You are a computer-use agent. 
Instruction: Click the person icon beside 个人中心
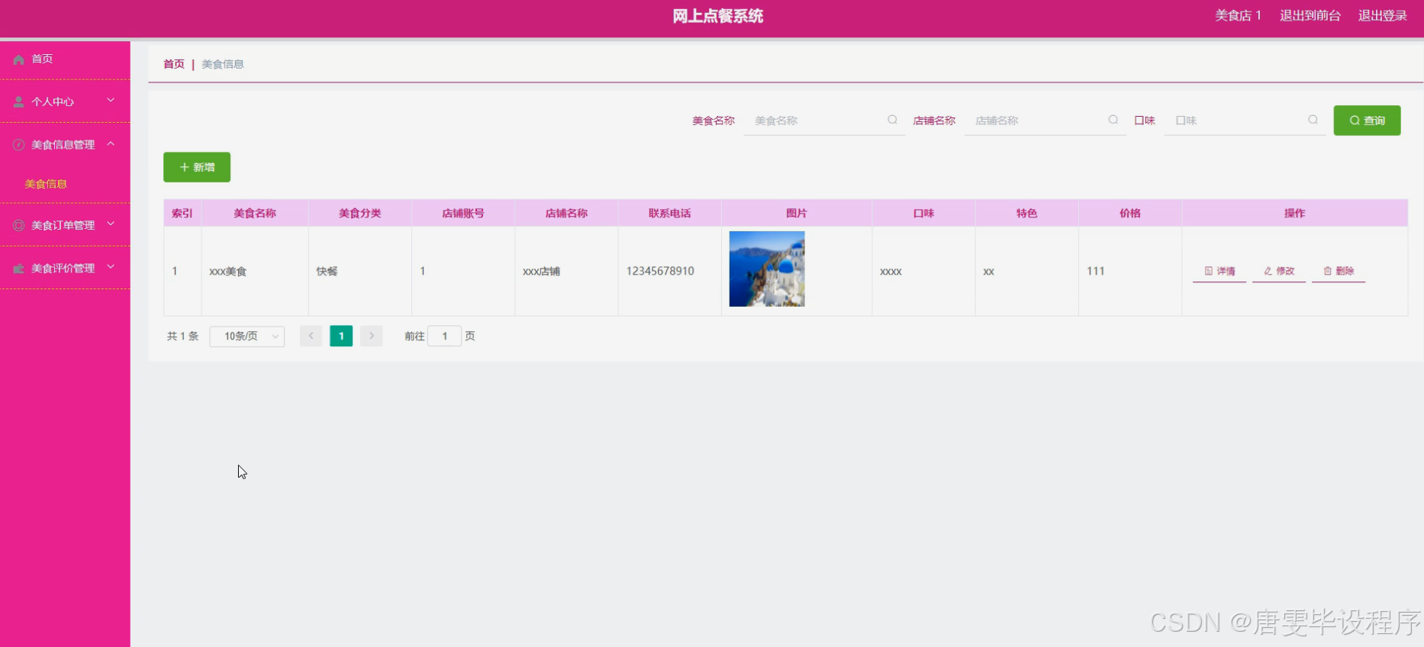click(19, 101)
